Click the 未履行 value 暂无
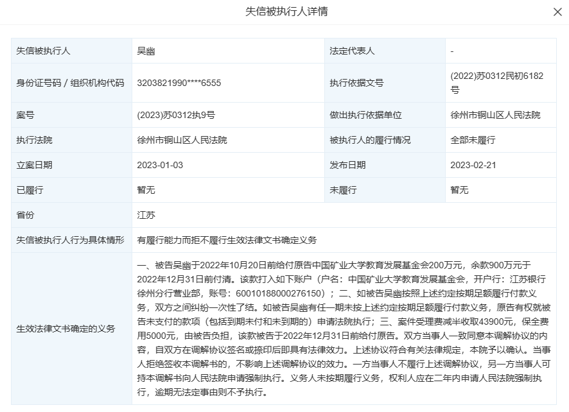Image resolution: width=569 pixels, height=412 pixels. (x=459, y=190)
